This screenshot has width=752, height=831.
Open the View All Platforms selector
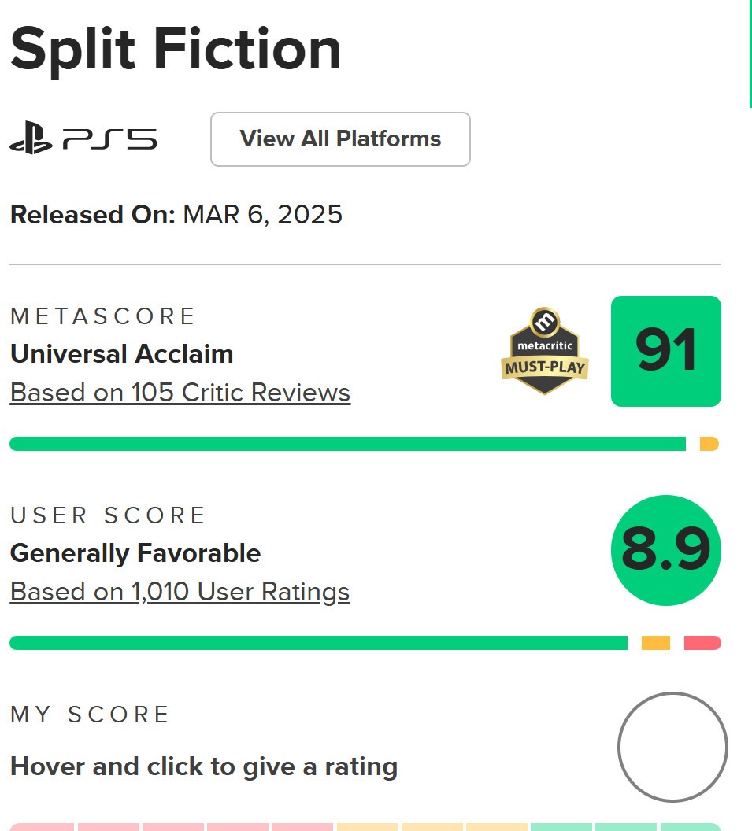click(340, 139)
